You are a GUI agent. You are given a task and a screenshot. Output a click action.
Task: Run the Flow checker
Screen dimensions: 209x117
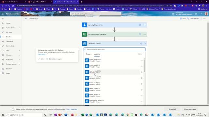[x=193, y=19]
